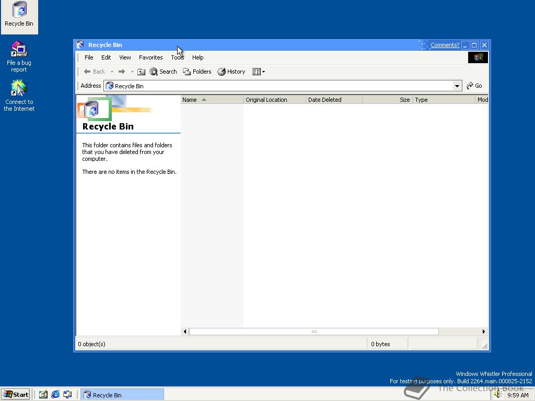The width and height of the screenshot is (535, 401).
Task: Open the Edit menu
Action: tap(106, 57)
